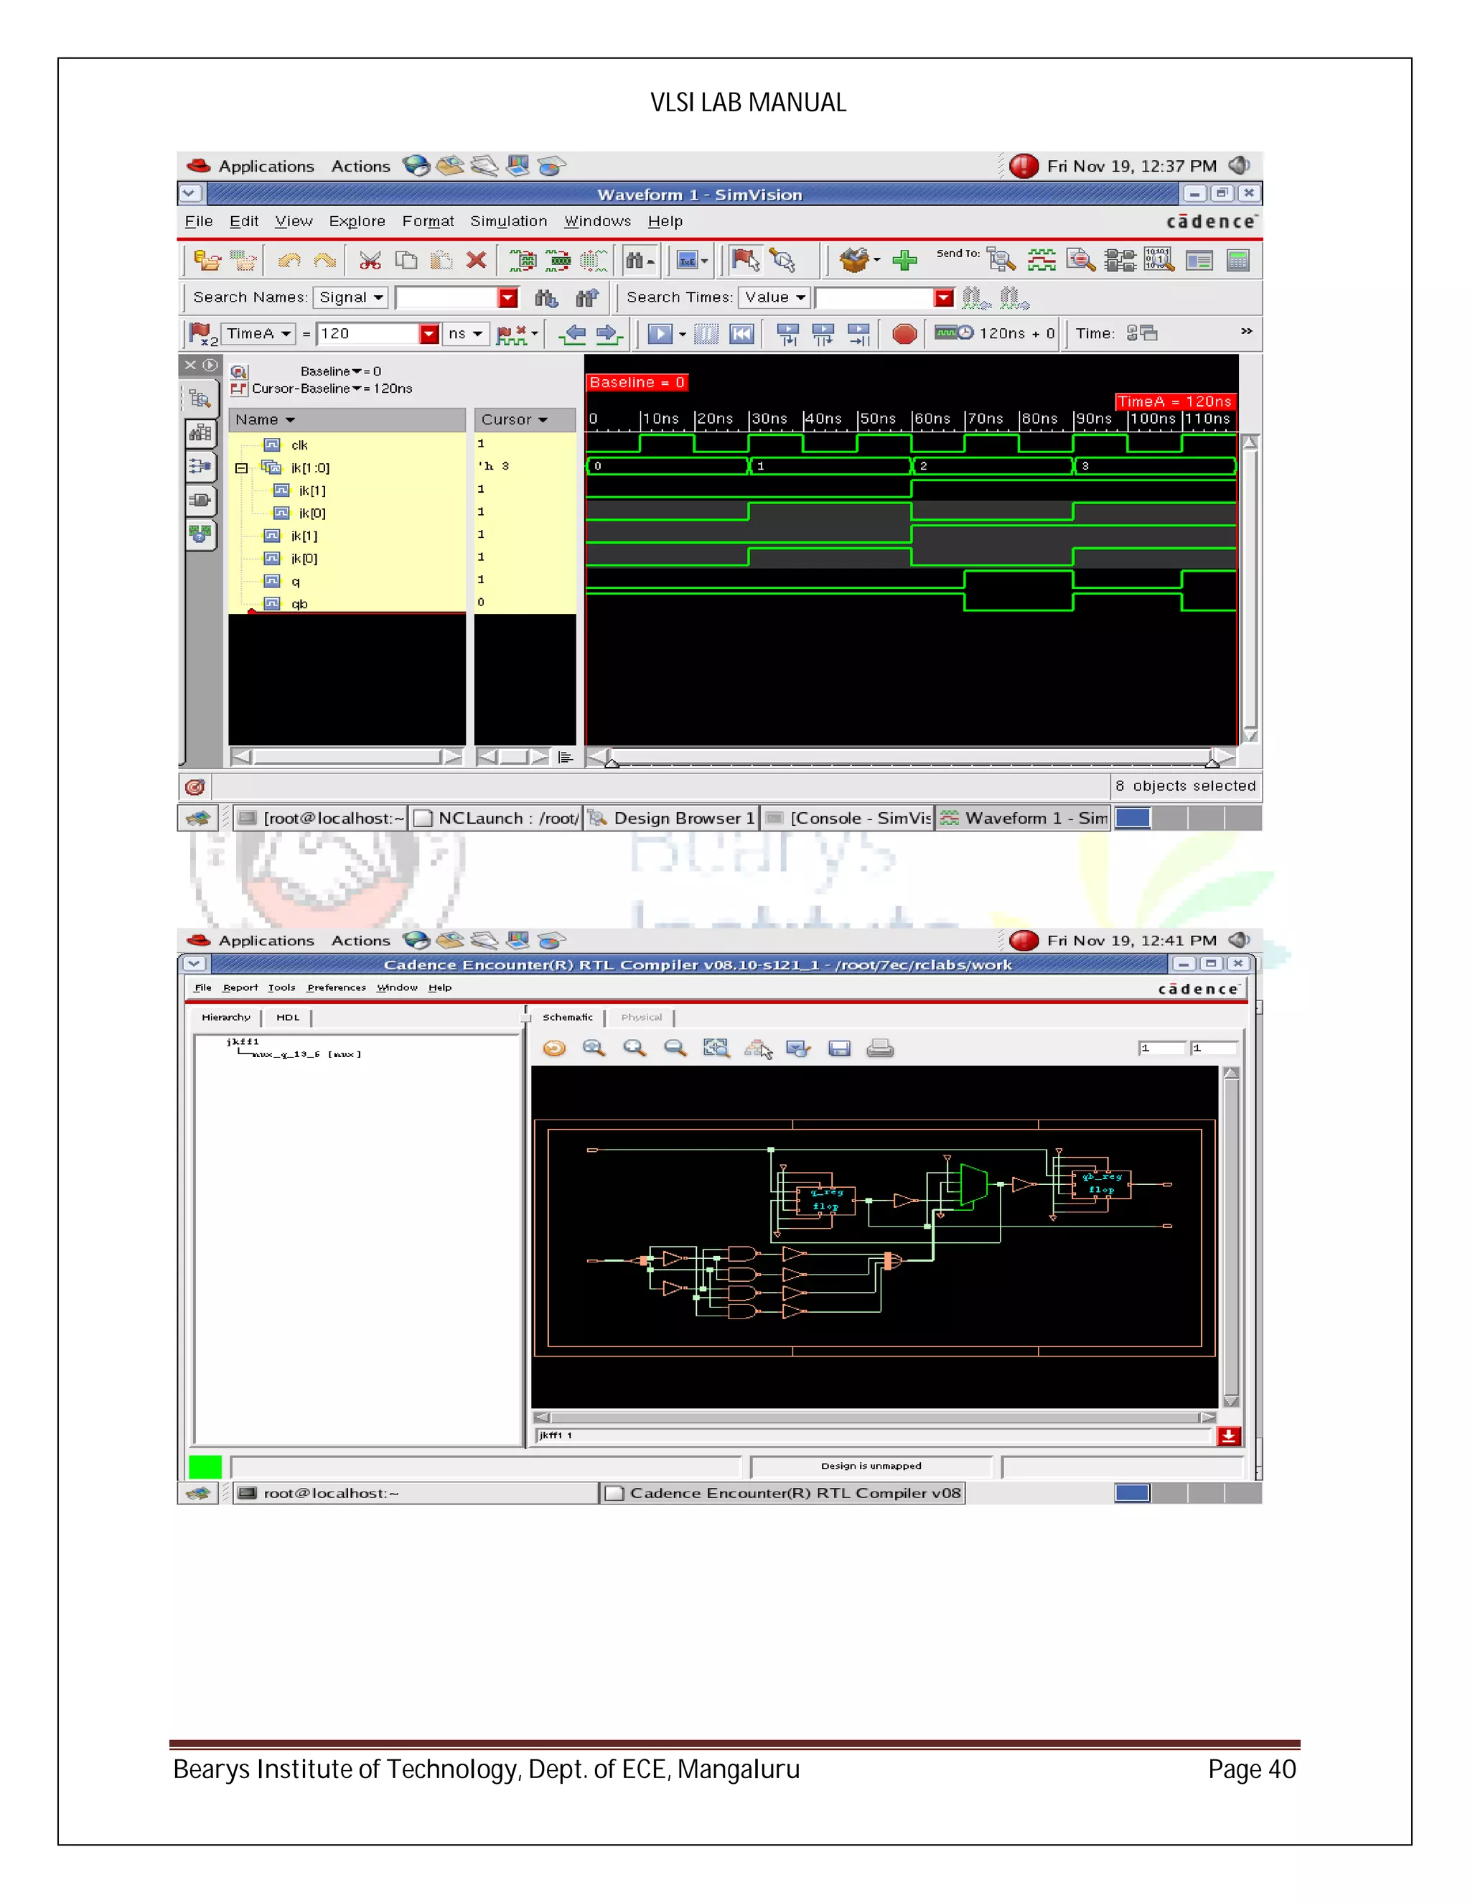This screenshot has width=1470, height=1903.
Task: Open the Signal search type dropdown
Action: pyautogui.click(x=350, y=297)
